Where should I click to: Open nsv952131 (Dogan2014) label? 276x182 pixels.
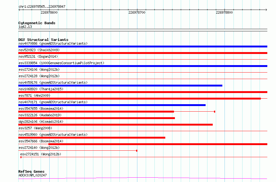pos(38,56)
